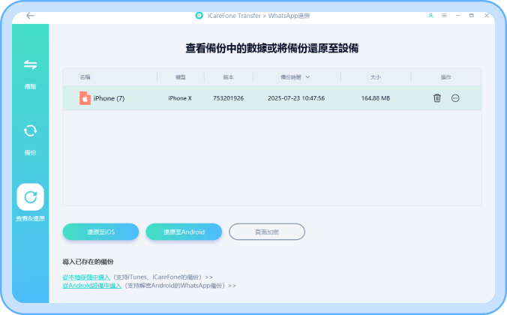
Task: Sort by 備份時間 column dropdown arrow
Action: click(307, 77)
